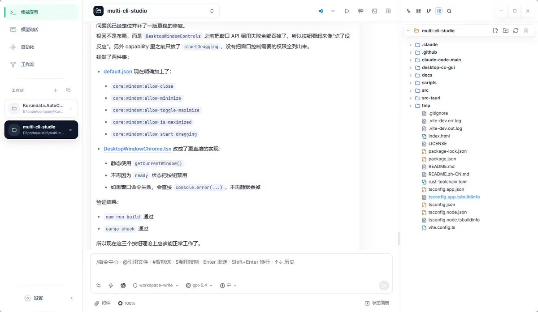
Task: Click the search magnifier icon
Action: coord(449,11)
